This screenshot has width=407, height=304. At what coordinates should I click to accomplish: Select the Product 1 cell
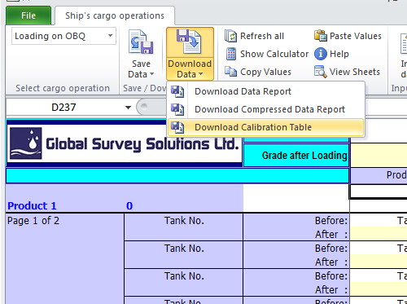tap(32, 205)
